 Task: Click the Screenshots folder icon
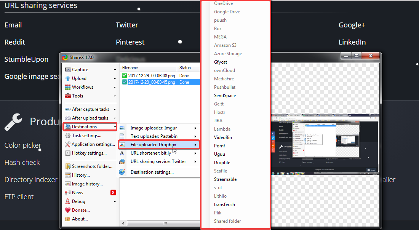click(68, 166)
